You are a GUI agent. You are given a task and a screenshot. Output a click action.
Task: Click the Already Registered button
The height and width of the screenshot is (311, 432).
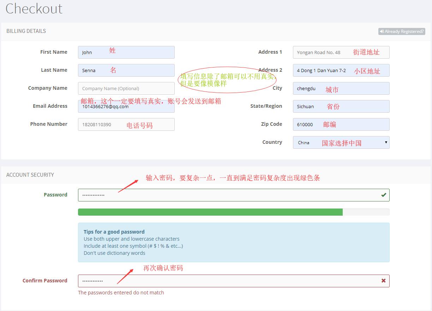click(402, 31)
